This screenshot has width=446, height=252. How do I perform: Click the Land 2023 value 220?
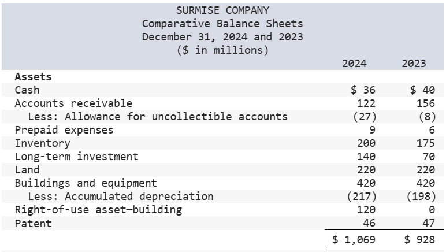(426, 170)
